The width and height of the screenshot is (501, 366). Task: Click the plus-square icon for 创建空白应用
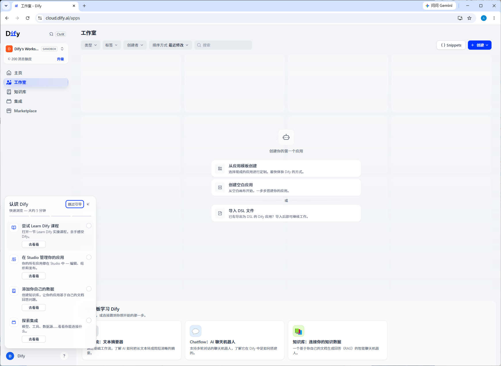(220, 187)
